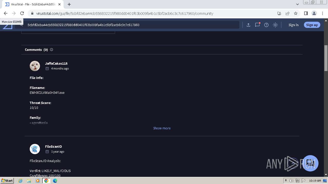Click the page vertical scrollbar thumb
328x184 pixels.
(326, 58)
